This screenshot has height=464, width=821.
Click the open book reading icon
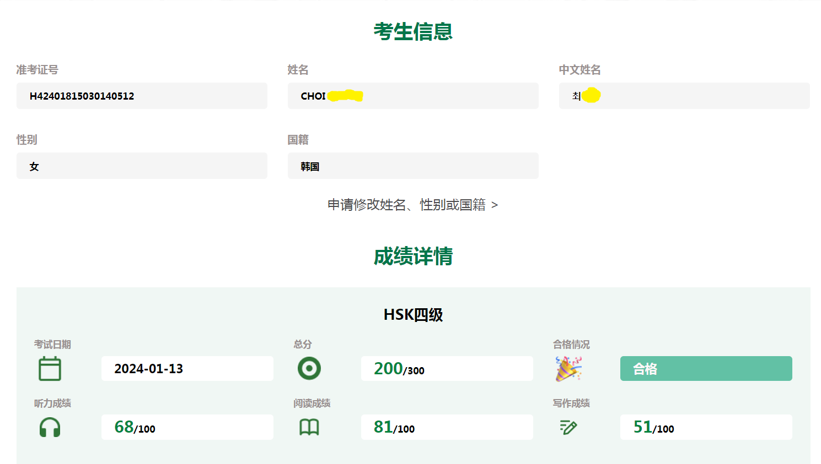coord(309,427)
